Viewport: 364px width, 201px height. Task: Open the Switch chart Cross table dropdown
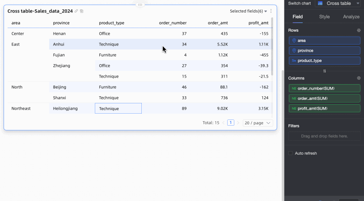point(338,3)
